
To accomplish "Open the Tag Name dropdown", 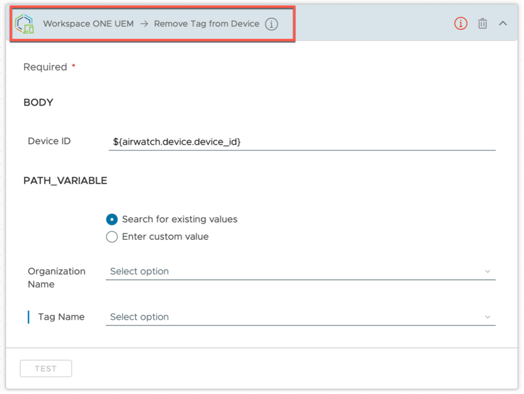I will point(300,317).
